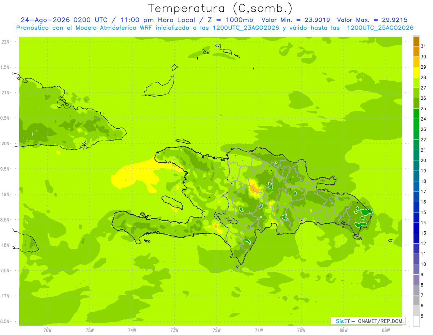433x335 pixels.
Task: Pick the dark orange legend band above 31
Action: coord(416,41)
